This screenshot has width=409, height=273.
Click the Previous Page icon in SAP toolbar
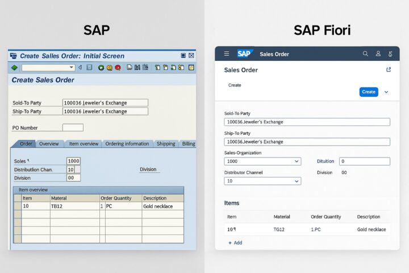click(x=165, y=68)
